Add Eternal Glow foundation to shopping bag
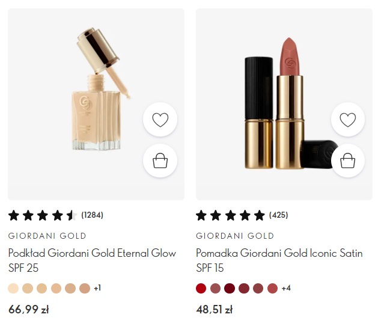The width and height of the screenshot is (384, 329). point(160,161)
